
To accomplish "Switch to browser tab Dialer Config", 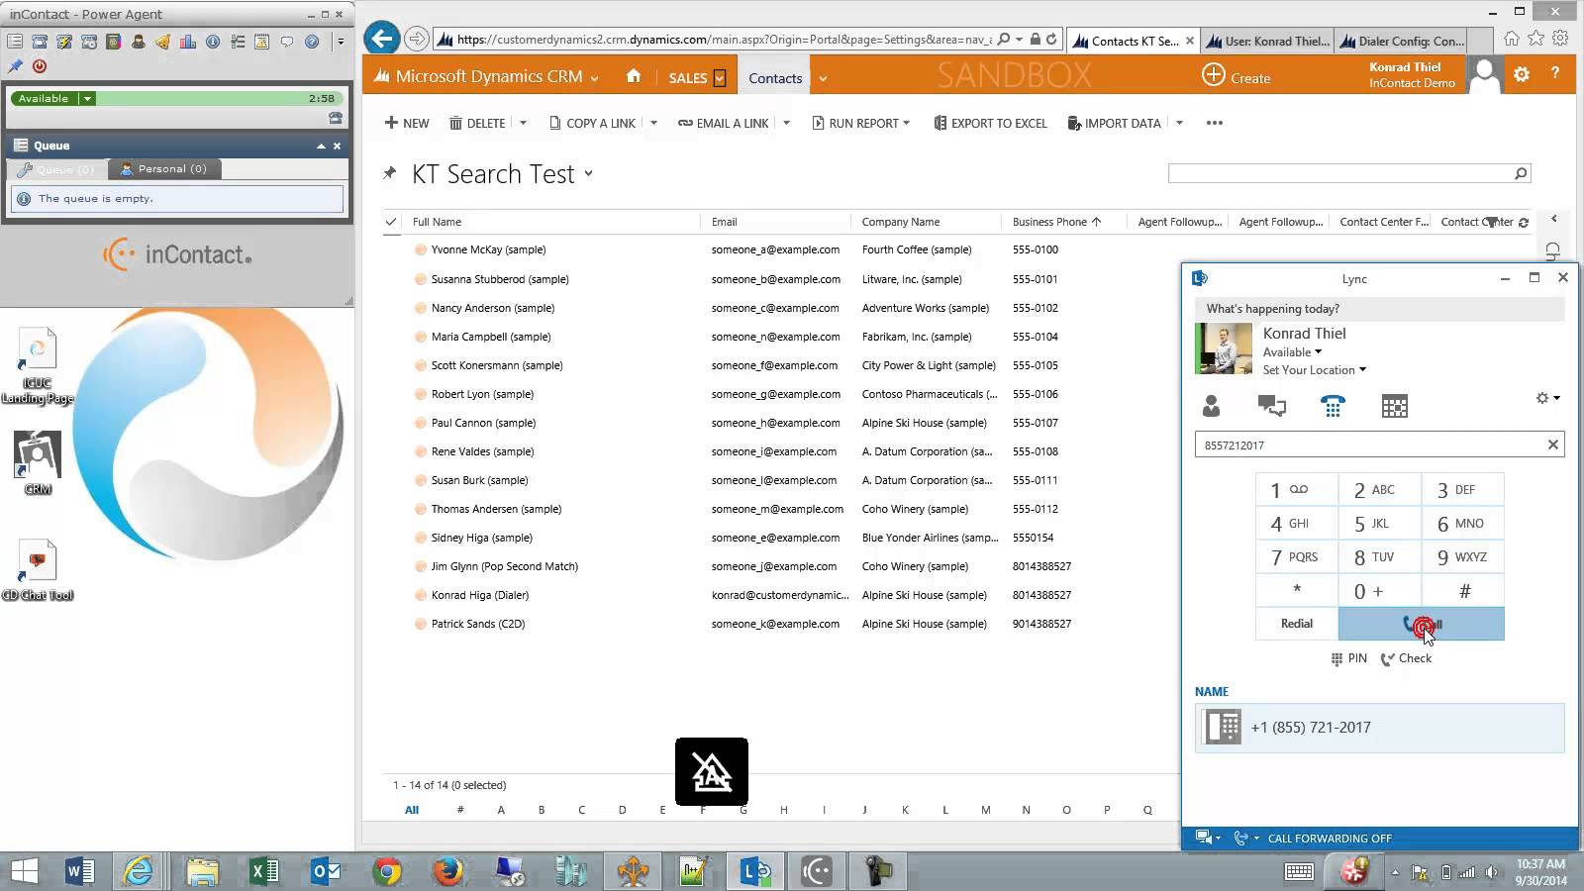I will tap(1402, 41).
